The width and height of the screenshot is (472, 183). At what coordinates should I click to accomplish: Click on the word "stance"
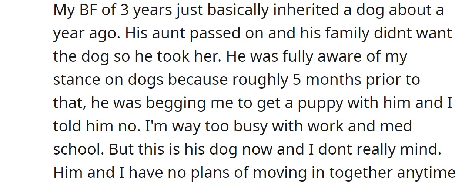pyautogui.click(x=76, y=80)
